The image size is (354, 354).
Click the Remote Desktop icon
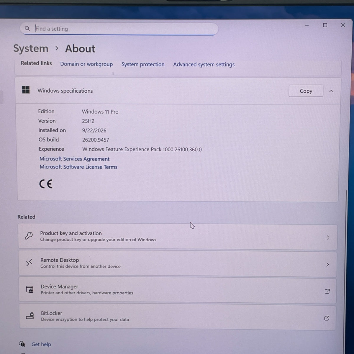(29, 263)
